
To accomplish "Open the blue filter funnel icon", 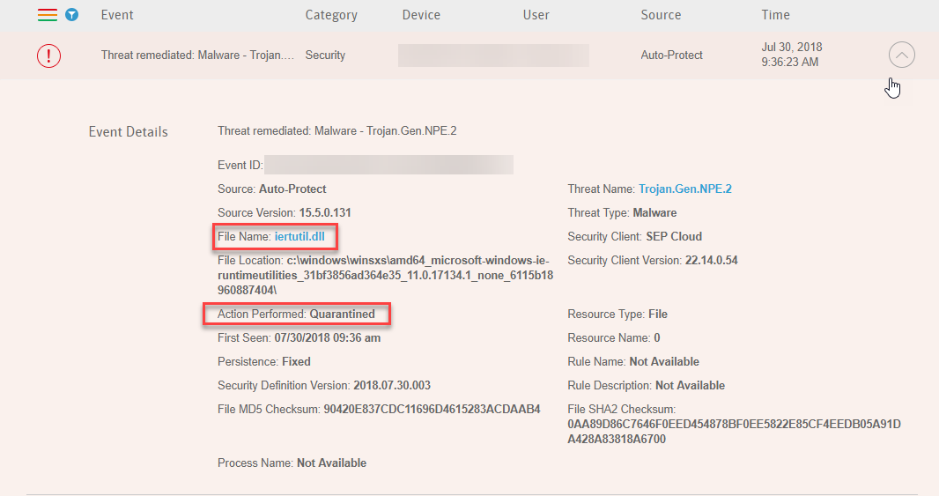I will [x=72, y=15].
